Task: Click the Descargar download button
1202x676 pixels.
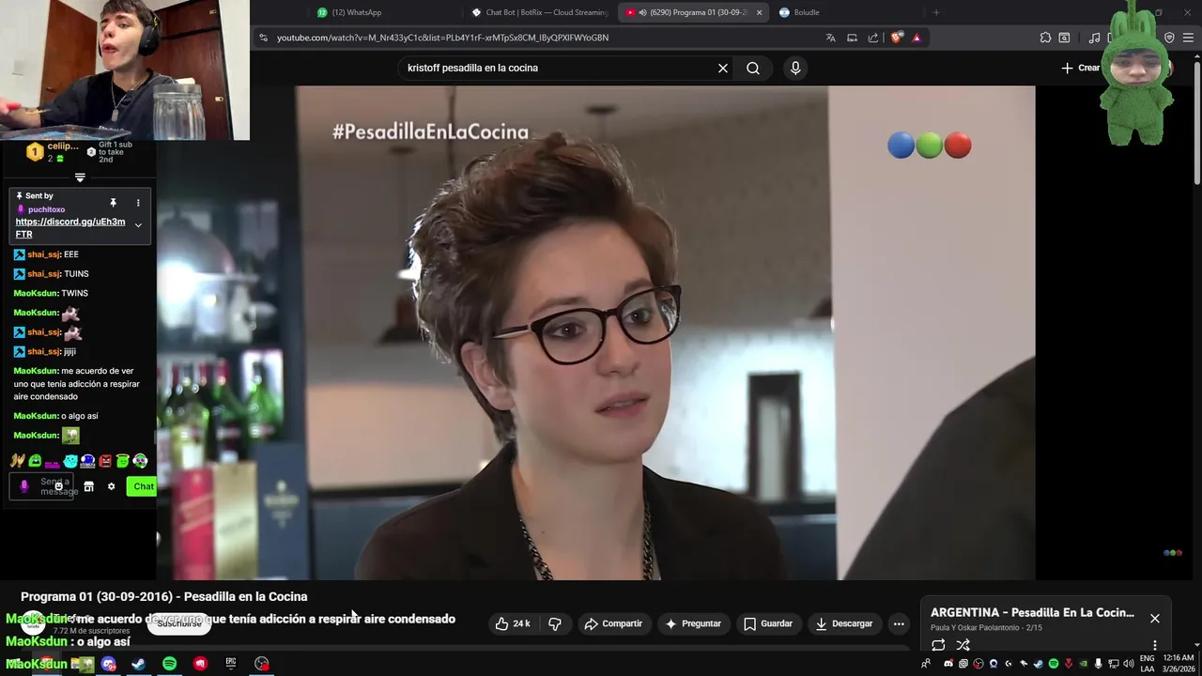Action: pyautogui.click(x=843, y=623)
